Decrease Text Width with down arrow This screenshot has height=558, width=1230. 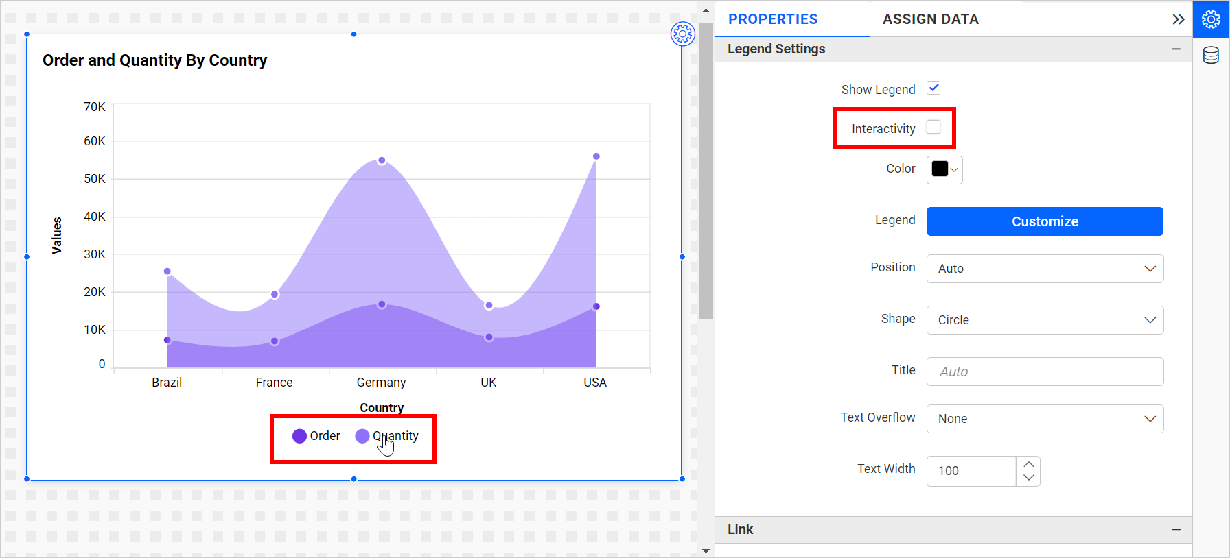tap(1028, 478)
